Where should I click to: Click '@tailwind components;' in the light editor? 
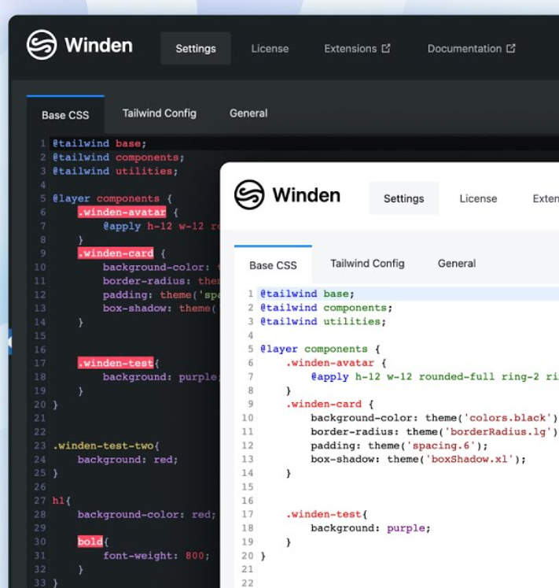click(x=326, y=308)
